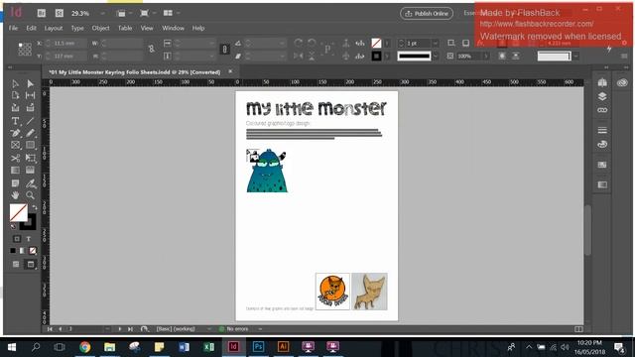Open the Links panel icon
Screen dimensions: 635x357
tap(602, 110)
